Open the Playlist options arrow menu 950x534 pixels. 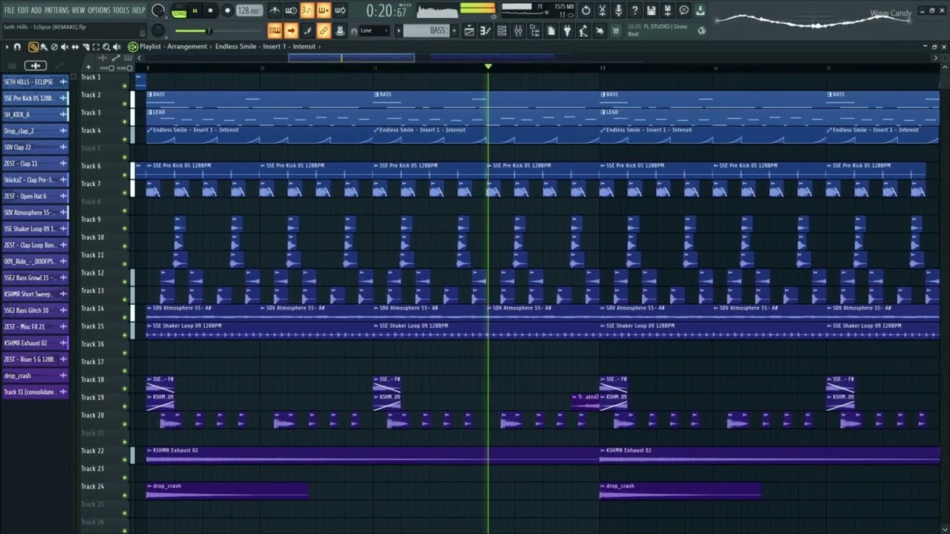point(7,47)
